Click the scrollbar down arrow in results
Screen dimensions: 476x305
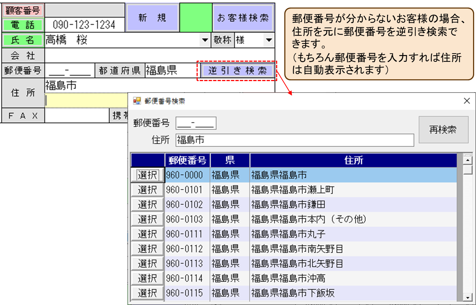467,297
